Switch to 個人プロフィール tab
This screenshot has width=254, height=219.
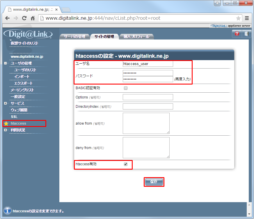coord(136,37)
